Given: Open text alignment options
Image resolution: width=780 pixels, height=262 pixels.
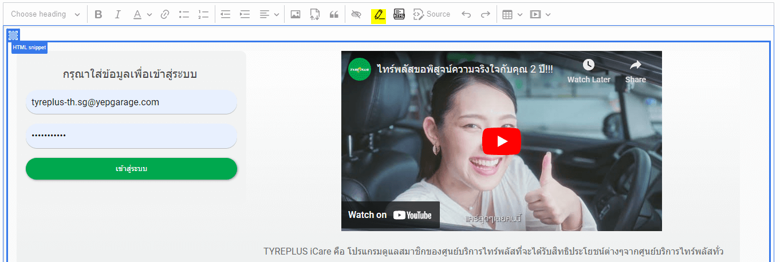Looking at the screenshot, I should coord(269,14).
